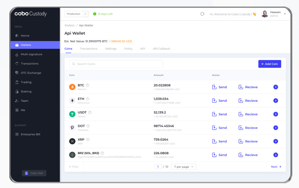Select the Coins tab

pos(68,49)
